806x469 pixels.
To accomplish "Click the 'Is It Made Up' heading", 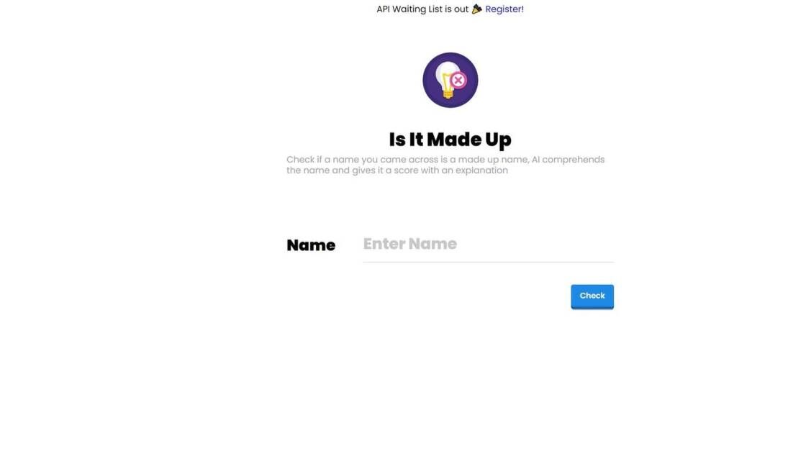I will tap(450, 140).
